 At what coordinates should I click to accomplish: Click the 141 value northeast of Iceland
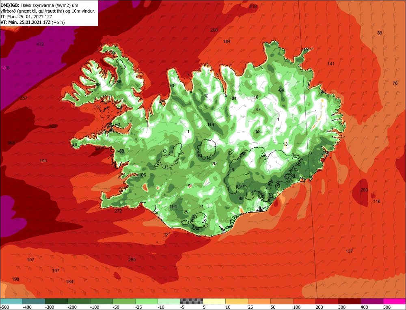(331, 64)
